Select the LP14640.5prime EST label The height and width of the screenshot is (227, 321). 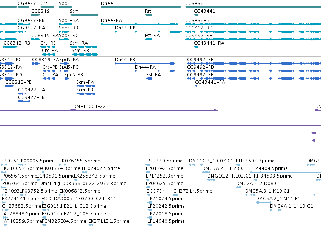166,222
